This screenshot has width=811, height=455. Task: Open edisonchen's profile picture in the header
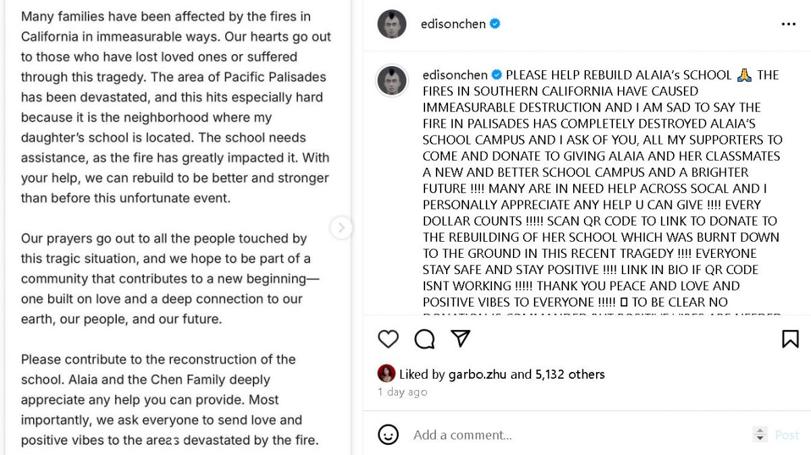tap(392, 24)
